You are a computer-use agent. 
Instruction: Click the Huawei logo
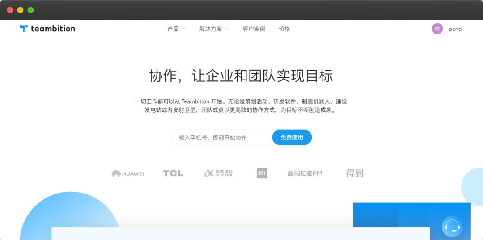(127, 173)
